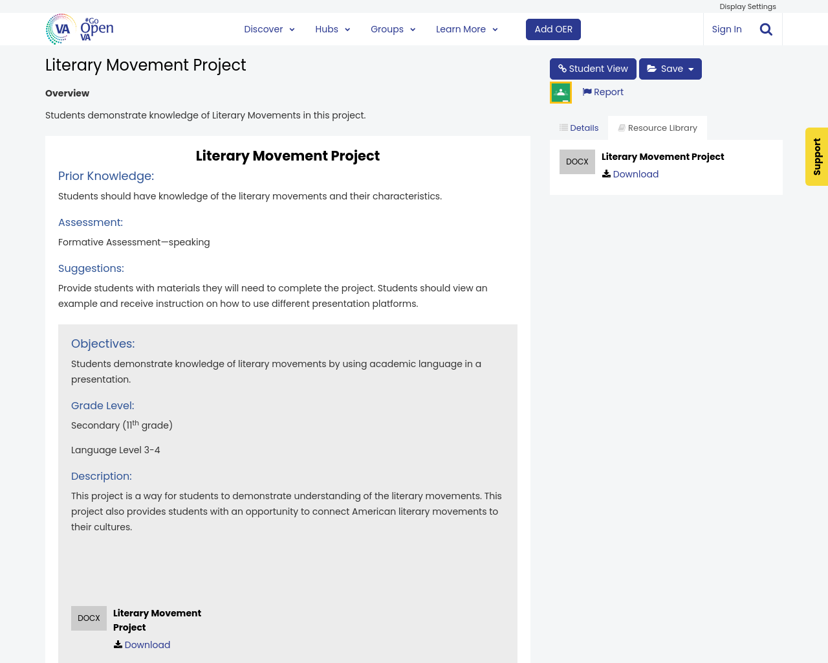
Task: Select the link icon beside Student View
Action: [x=561, y=67]
